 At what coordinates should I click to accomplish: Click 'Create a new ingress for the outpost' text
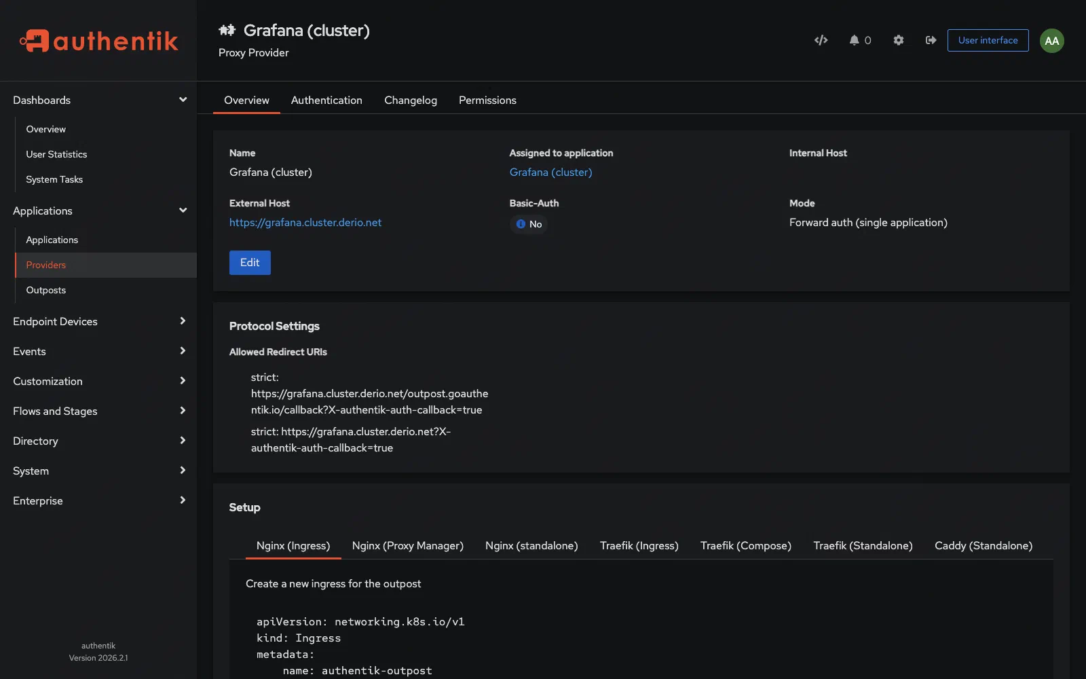pos(333,584)
